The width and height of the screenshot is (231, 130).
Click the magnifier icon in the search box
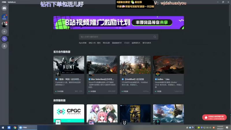pyautogui.click(x=155, y=37)
